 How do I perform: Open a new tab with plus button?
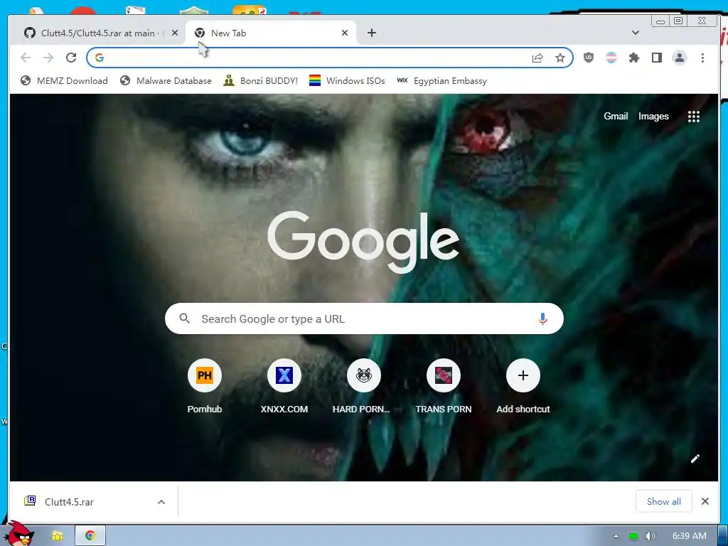[x=371, y=33]
